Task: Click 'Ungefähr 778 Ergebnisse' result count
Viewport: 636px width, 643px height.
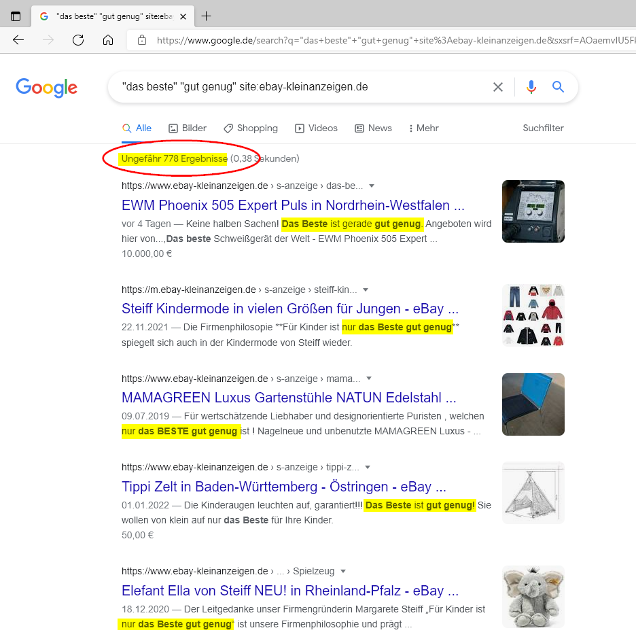Action: 174,158
